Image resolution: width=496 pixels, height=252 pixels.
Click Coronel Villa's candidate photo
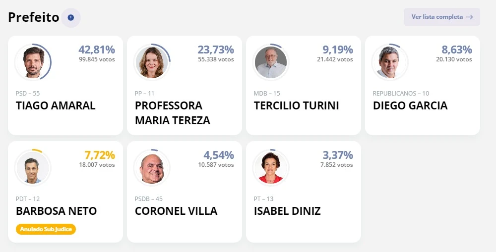pos(152,168)
